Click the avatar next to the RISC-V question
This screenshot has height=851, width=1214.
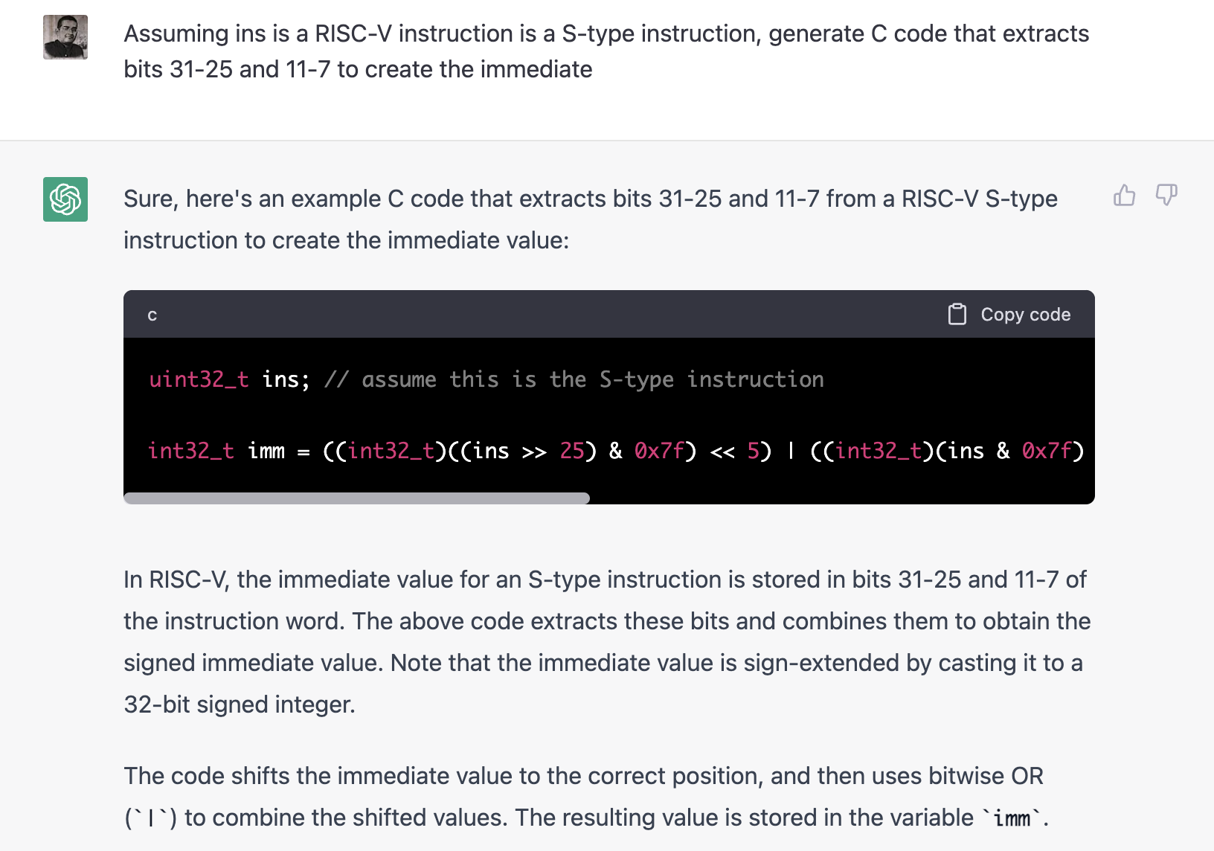(65, 36)
